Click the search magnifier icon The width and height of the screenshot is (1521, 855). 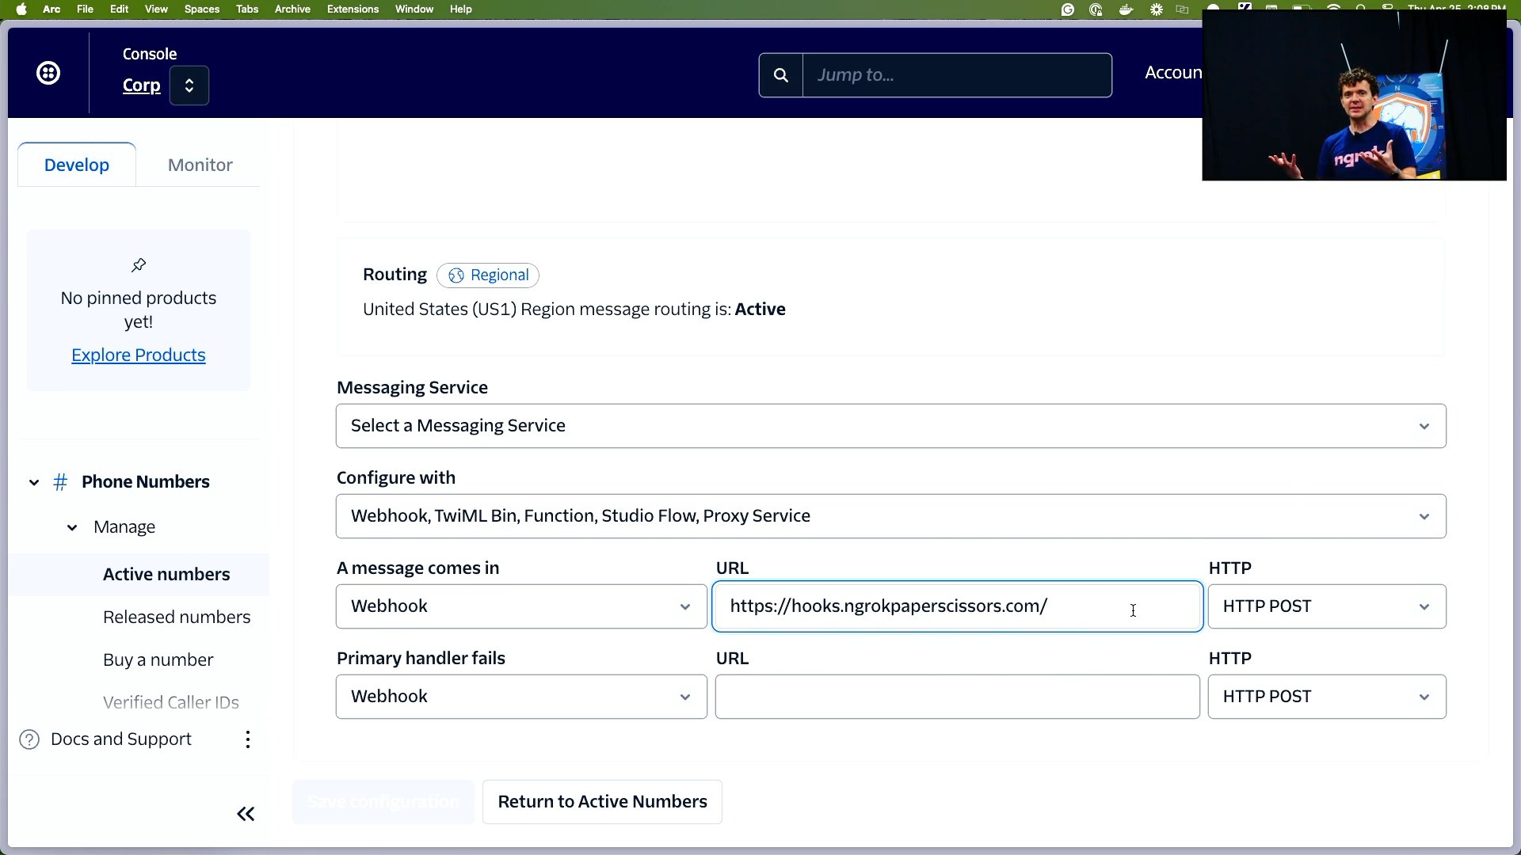[x=781, y=75]
